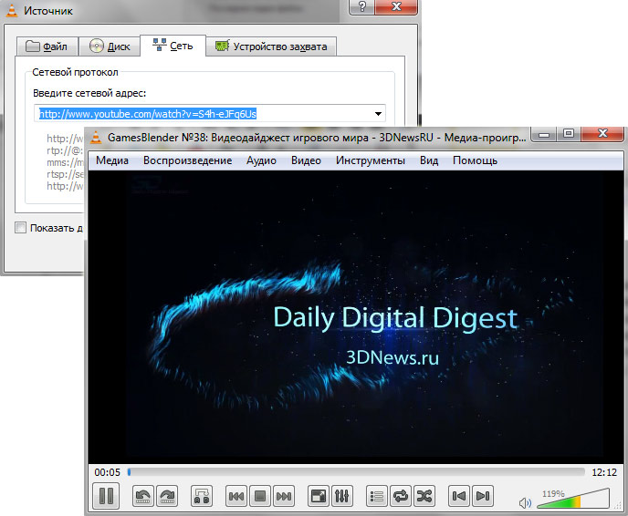This screenshot has height=516, width=628.
Task: Click the step forward button
Action: [x=166, y=496]
